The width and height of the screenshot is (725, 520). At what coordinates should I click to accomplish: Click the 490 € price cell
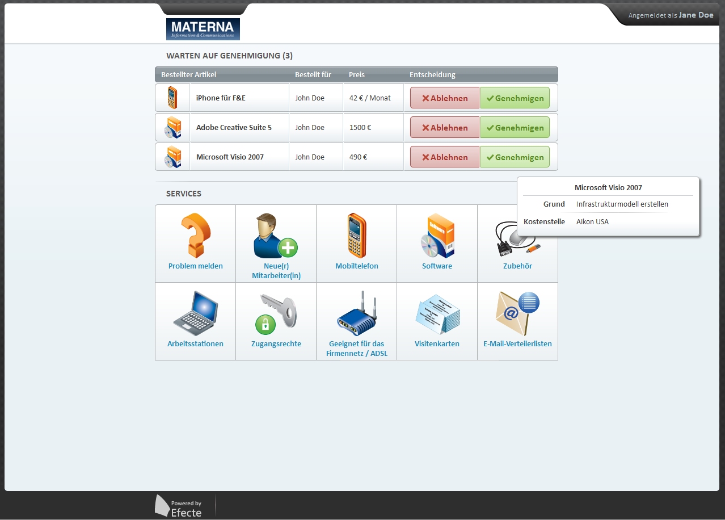[358, 157]
